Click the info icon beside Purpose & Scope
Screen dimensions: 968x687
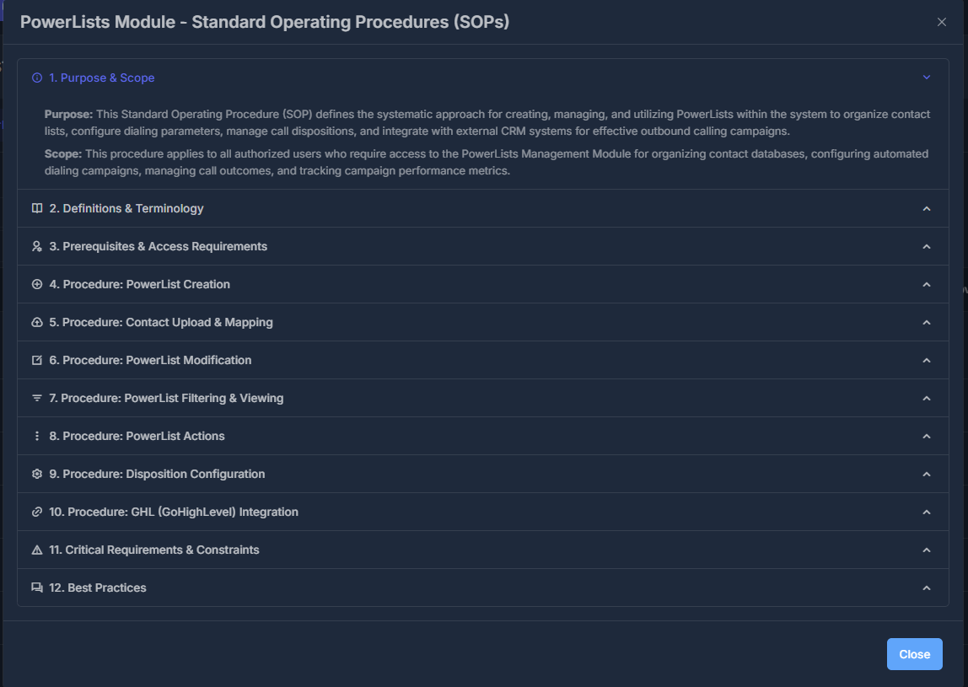[x=35, y=77]
